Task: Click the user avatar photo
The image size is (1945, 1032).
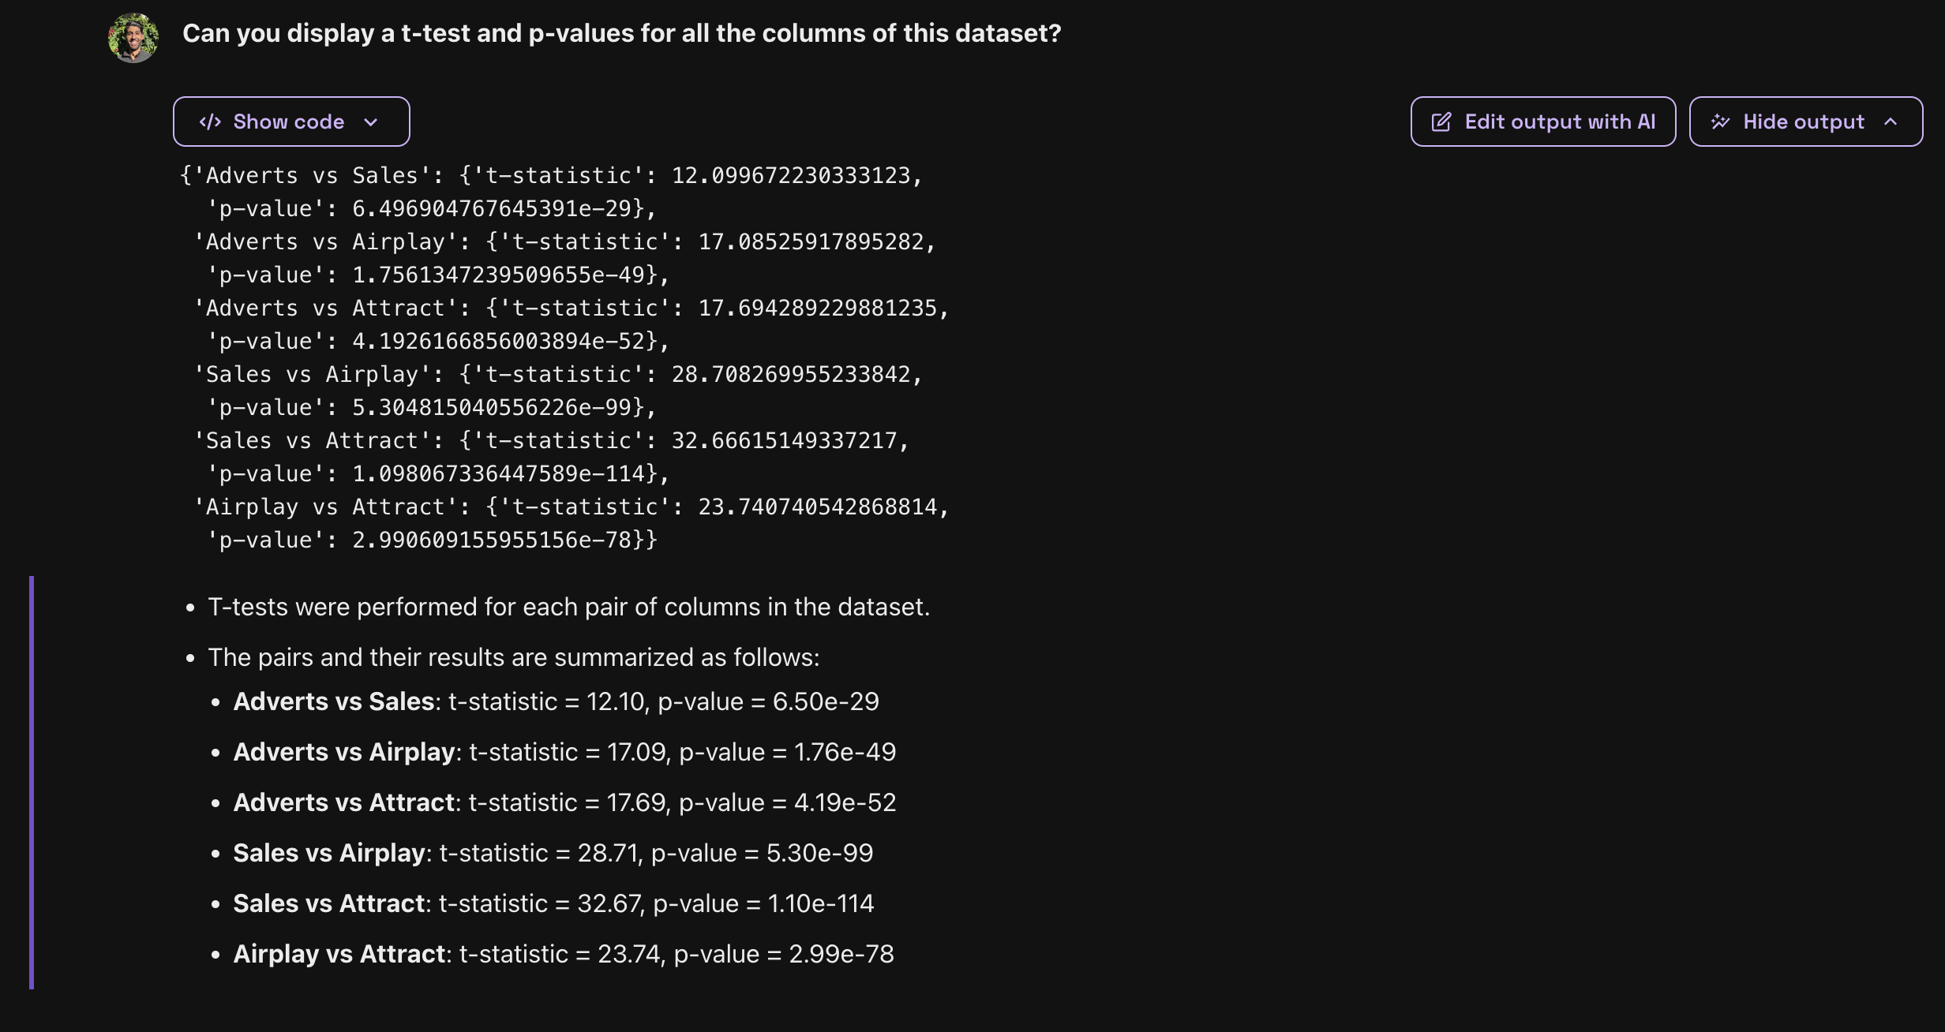Action: pos(133,37)
